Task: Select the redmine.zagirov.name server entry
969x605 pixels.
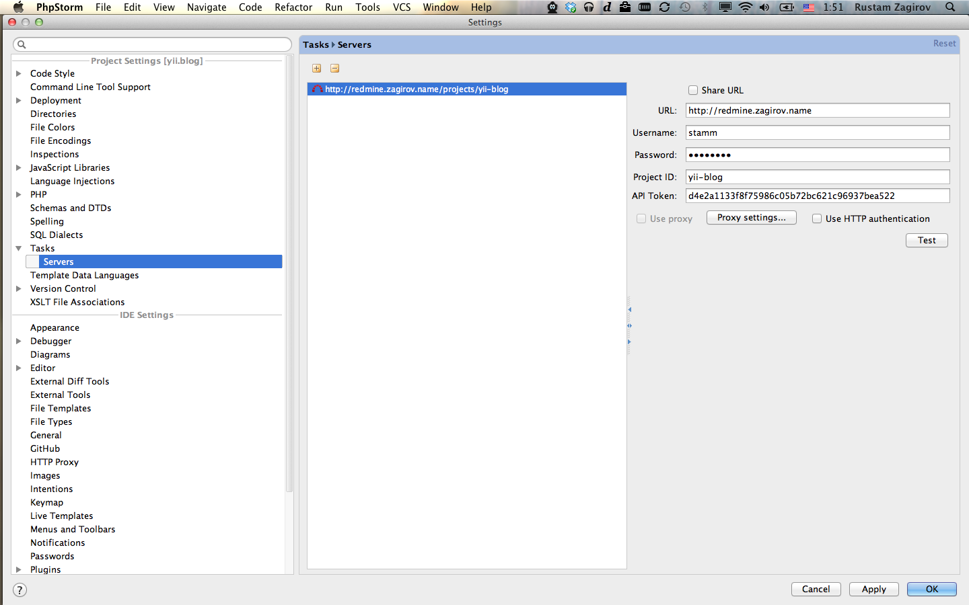Action: pos(467,89)
